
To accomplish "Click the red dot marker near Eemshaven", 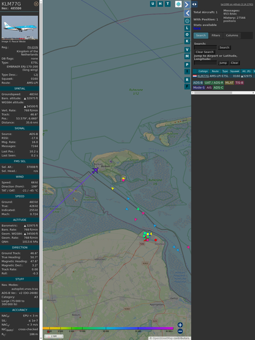I will [x=156, y=240].
